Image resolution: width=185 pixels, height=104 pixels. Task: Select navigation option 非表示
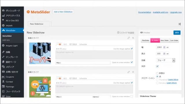pos(157,73)
